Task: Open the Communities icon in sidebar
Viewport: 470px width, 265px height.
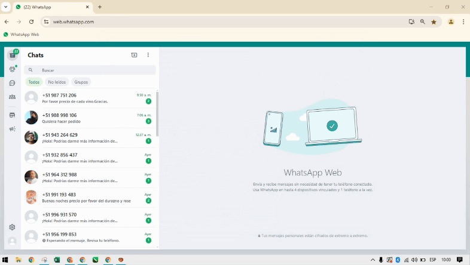Action: [12, 97]
